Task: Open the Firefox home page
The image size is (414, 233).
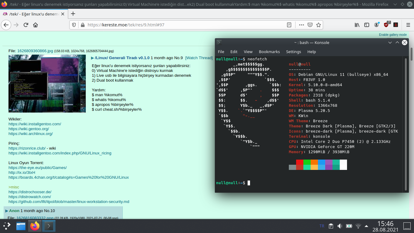Action: 35,25
